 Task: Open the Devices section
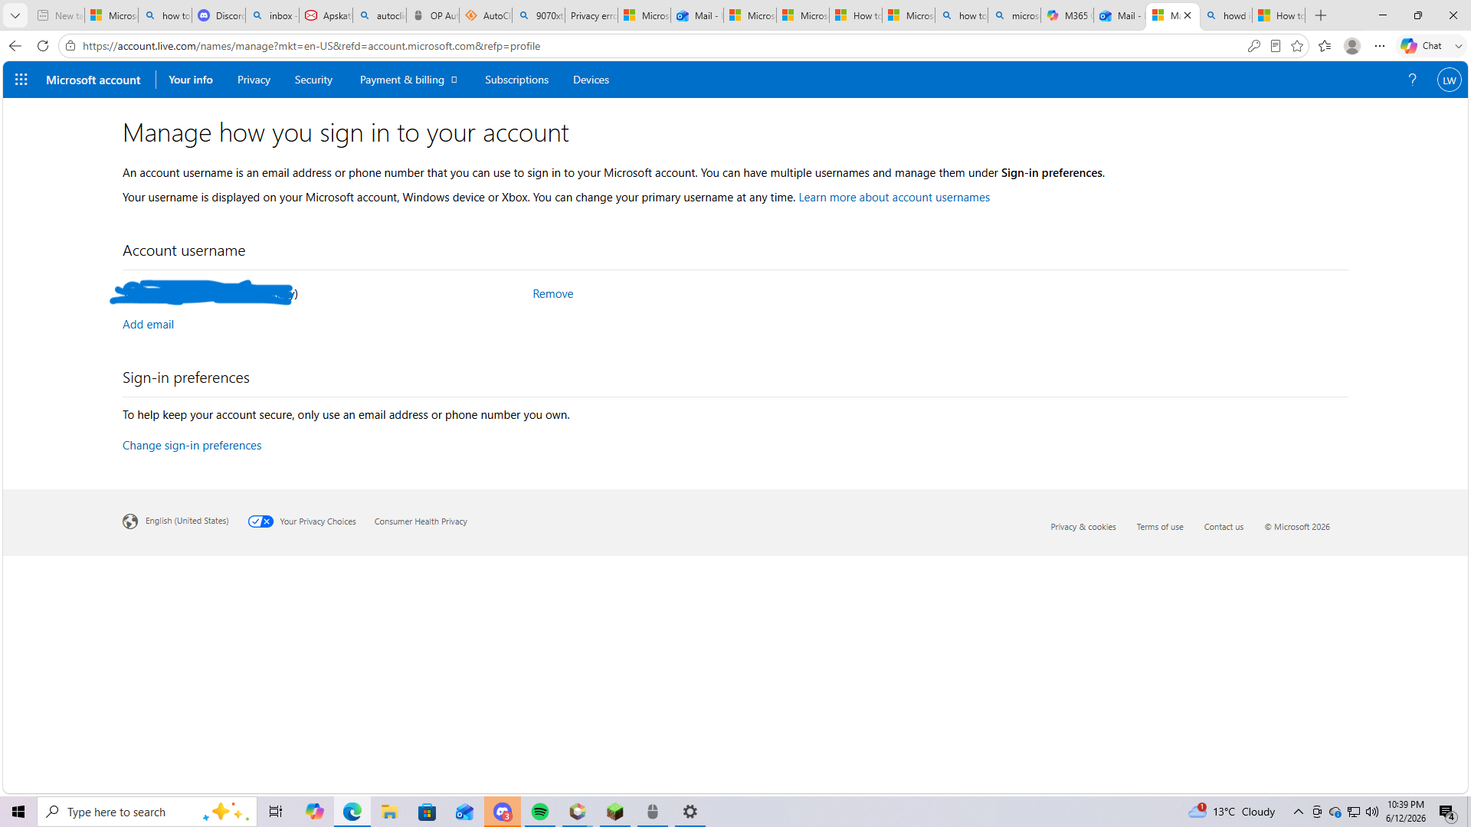click(x=591, y=80)
